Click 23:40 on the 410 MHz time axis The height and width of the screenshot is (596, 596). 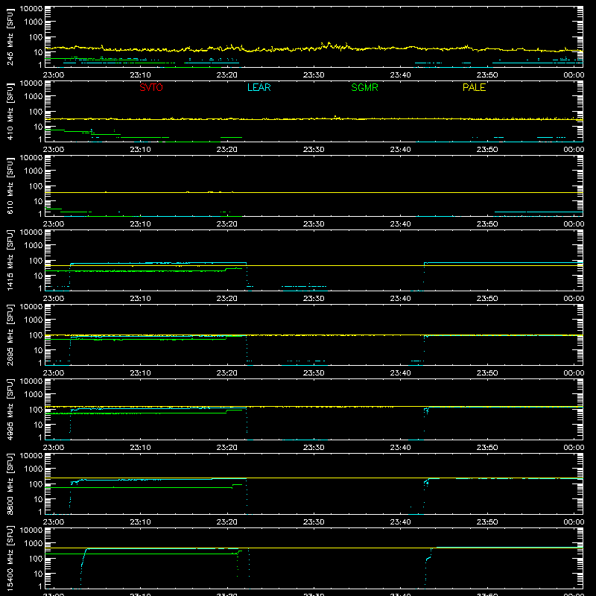click(400, 150)
